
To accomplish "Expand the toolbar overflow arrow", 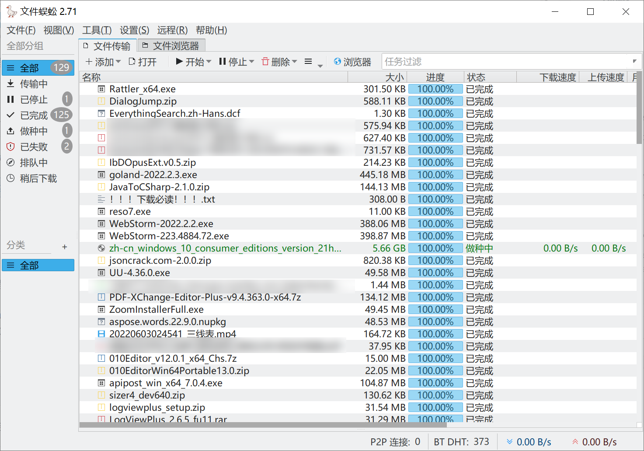I will (320, 66).
